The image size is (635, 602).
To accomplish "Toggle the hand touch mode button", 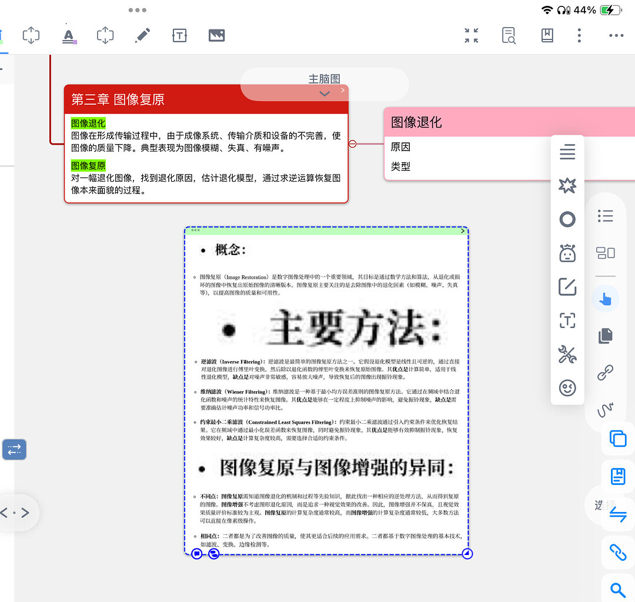I will (x=605, y=299).
